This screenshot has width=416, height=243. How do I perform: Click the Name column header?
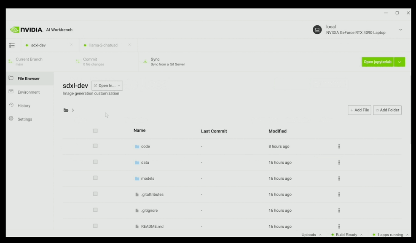[140, 130]
